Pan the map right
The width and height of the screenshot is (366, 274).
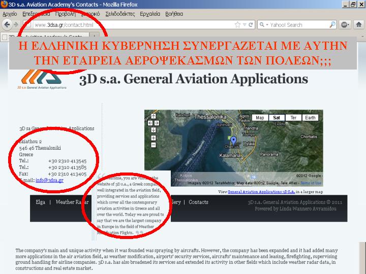(x=157, y=123)
